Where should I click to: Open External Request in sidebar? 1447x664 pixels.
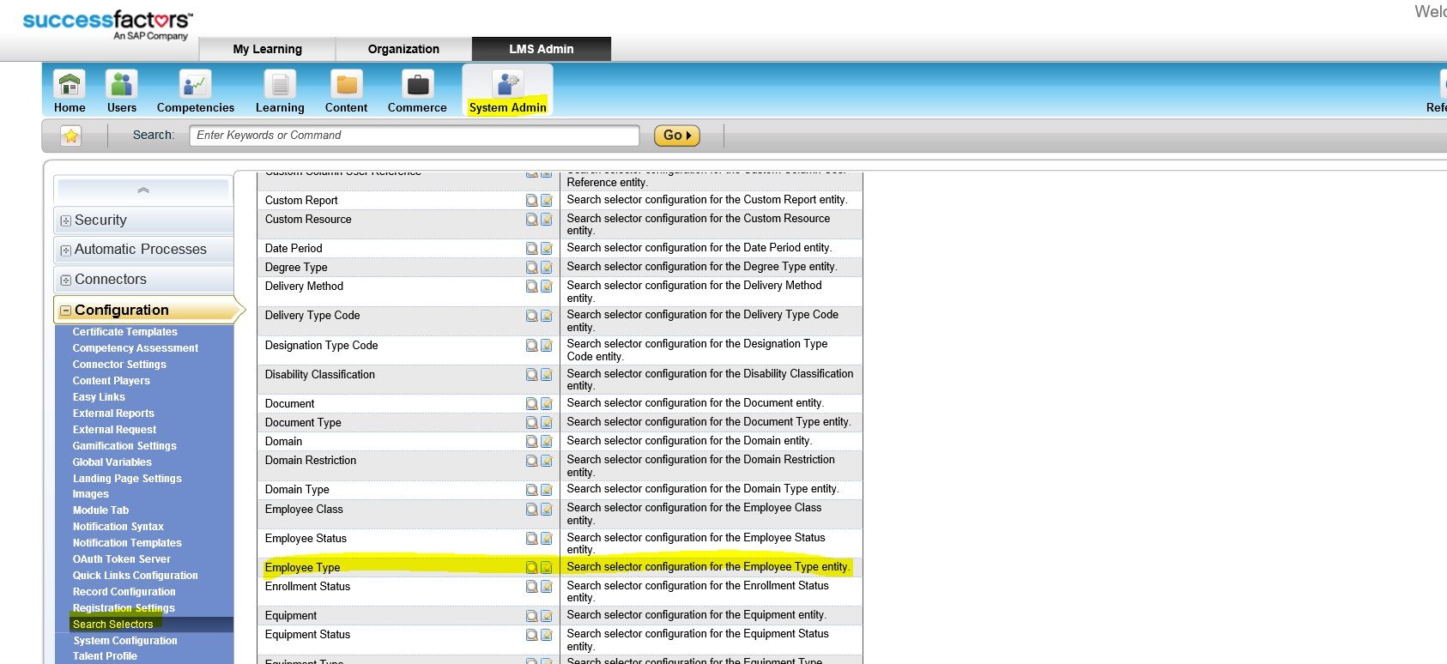point(114,430)
